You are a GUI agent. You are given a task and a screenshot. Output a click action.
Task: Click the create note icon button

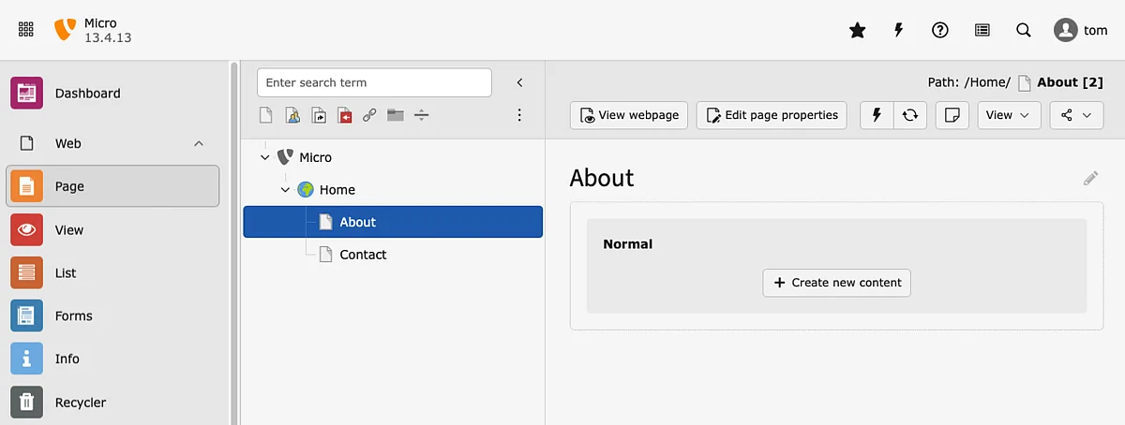pyautogui.click(x=952, y=115)
